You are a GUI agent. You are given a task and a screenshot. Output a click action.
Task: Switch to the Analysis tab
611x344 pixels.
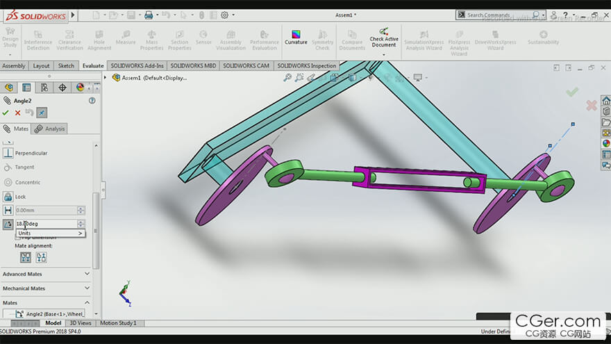[x=49, y=129]
